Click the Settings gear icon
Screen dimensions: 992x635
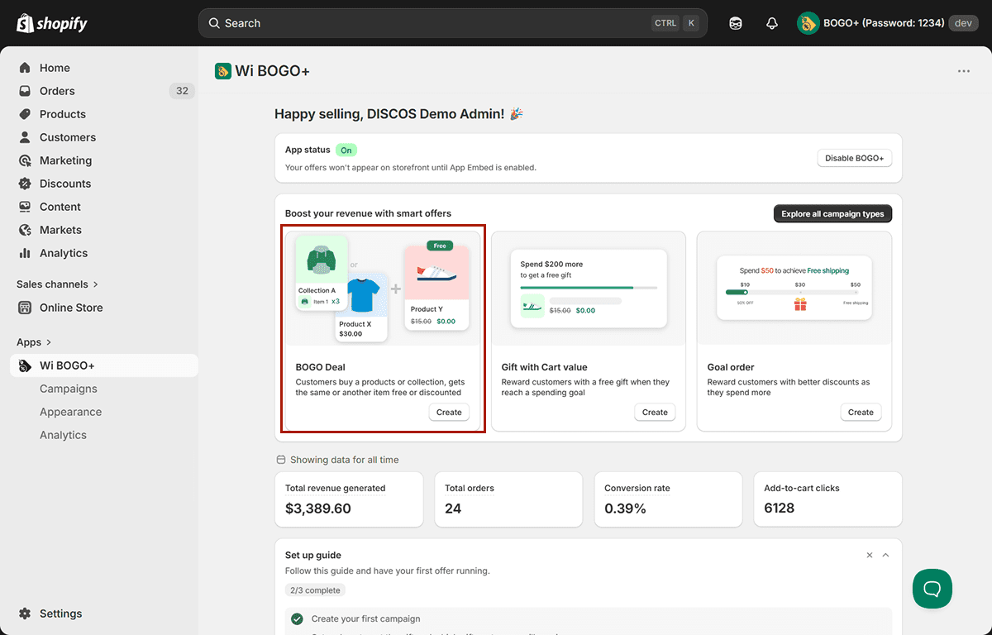click(x=25, y=614)
